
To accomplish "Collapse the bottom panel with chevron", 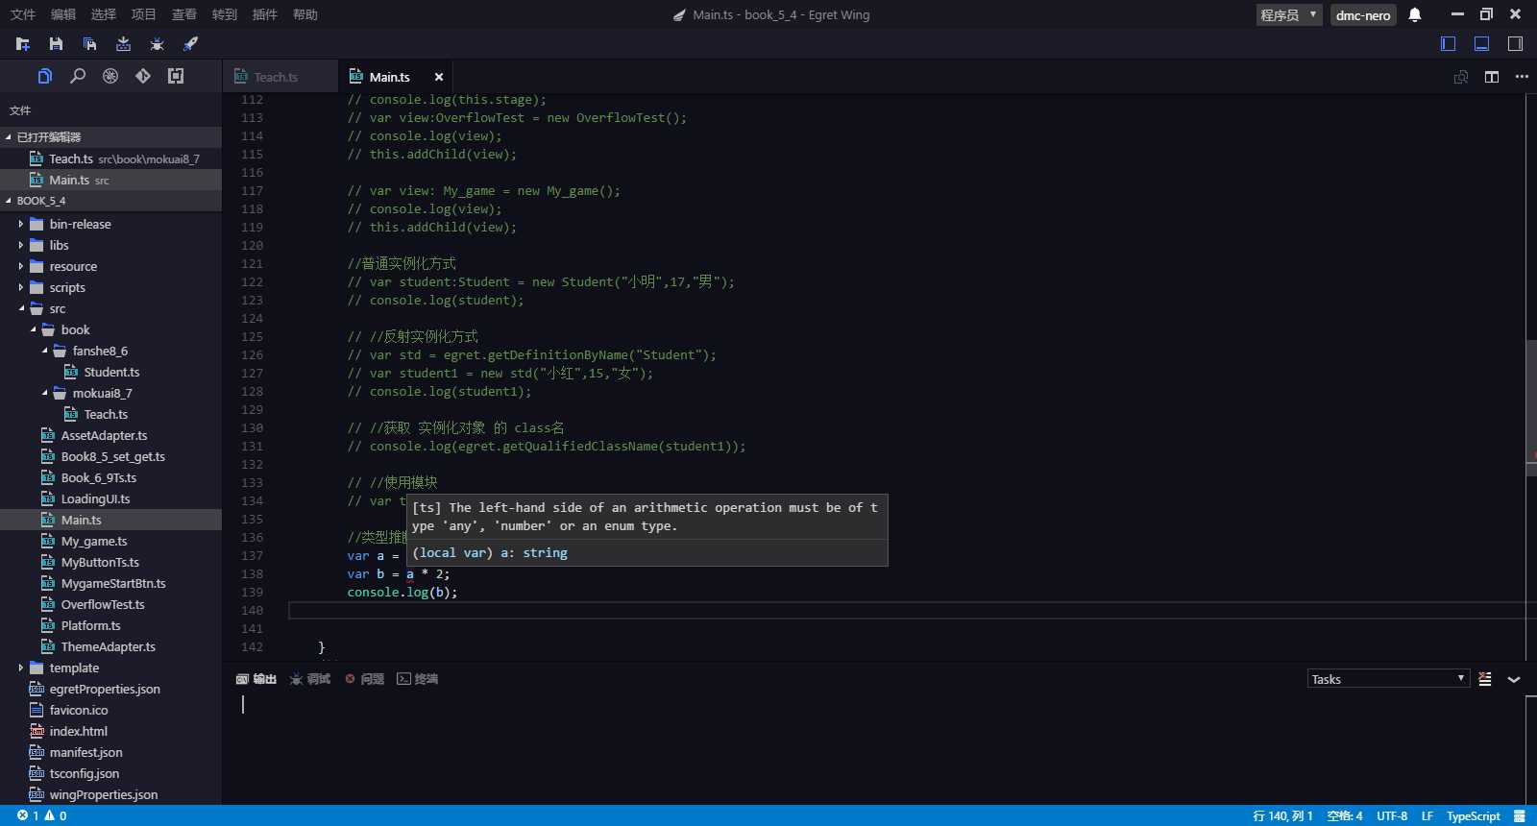I will point(1514,679).
